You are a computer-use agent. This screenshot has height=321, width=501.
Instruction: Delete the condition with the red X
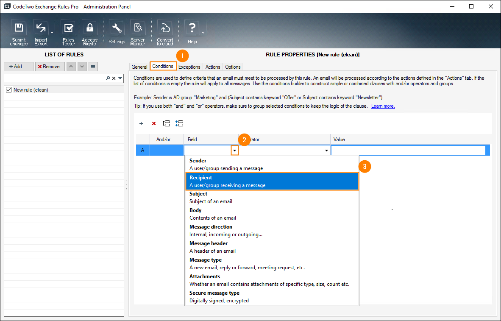coord(154,123)
